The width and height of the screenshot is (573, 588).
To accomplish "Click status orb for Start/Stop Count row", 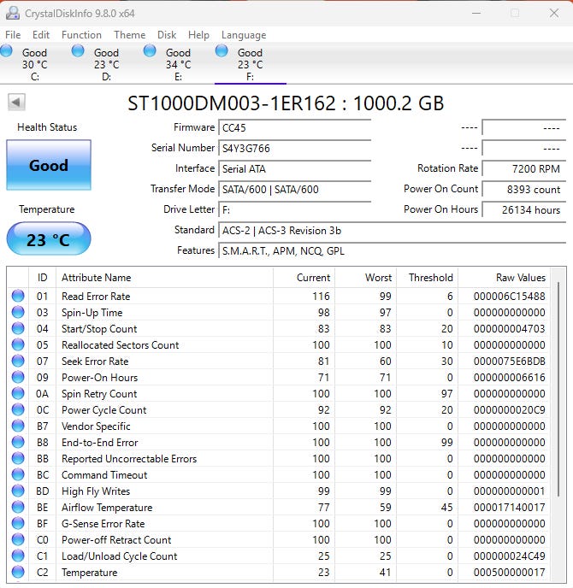I will pos(18,328).
